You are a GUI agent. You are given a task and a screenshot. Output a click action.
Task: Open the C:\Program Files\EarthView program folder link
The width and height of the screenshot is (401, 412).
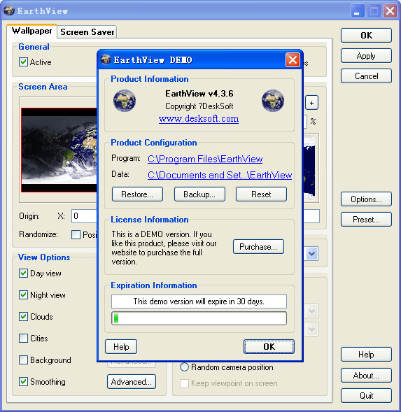pos(205,159)
